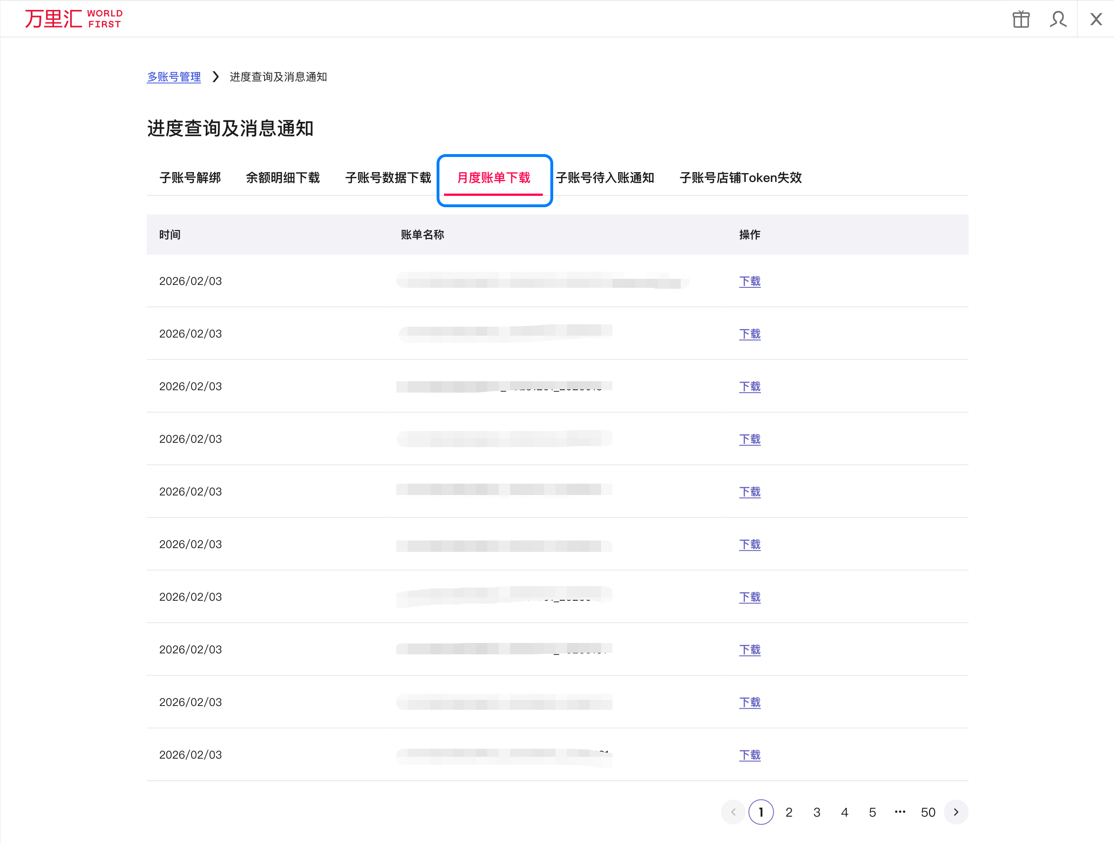Go to page 2 of results

pos(789,812)
